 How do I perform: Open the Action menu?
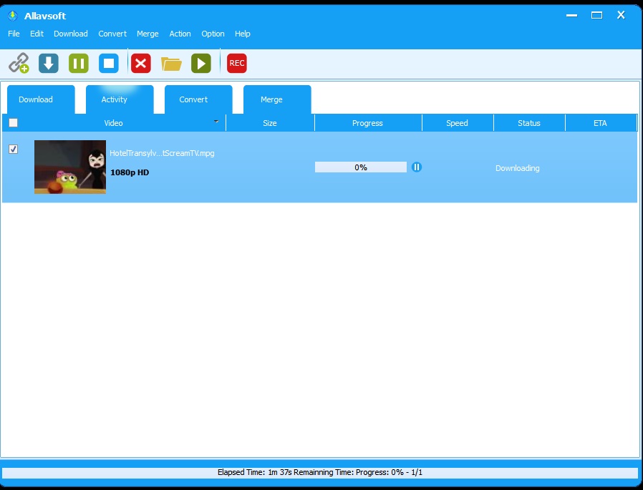tap(180, 34)
